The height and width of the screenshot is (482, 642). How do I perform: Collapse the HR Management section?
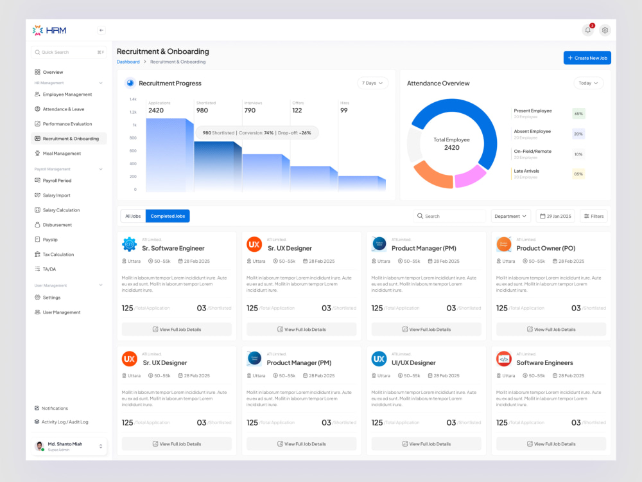coord(101,83)
